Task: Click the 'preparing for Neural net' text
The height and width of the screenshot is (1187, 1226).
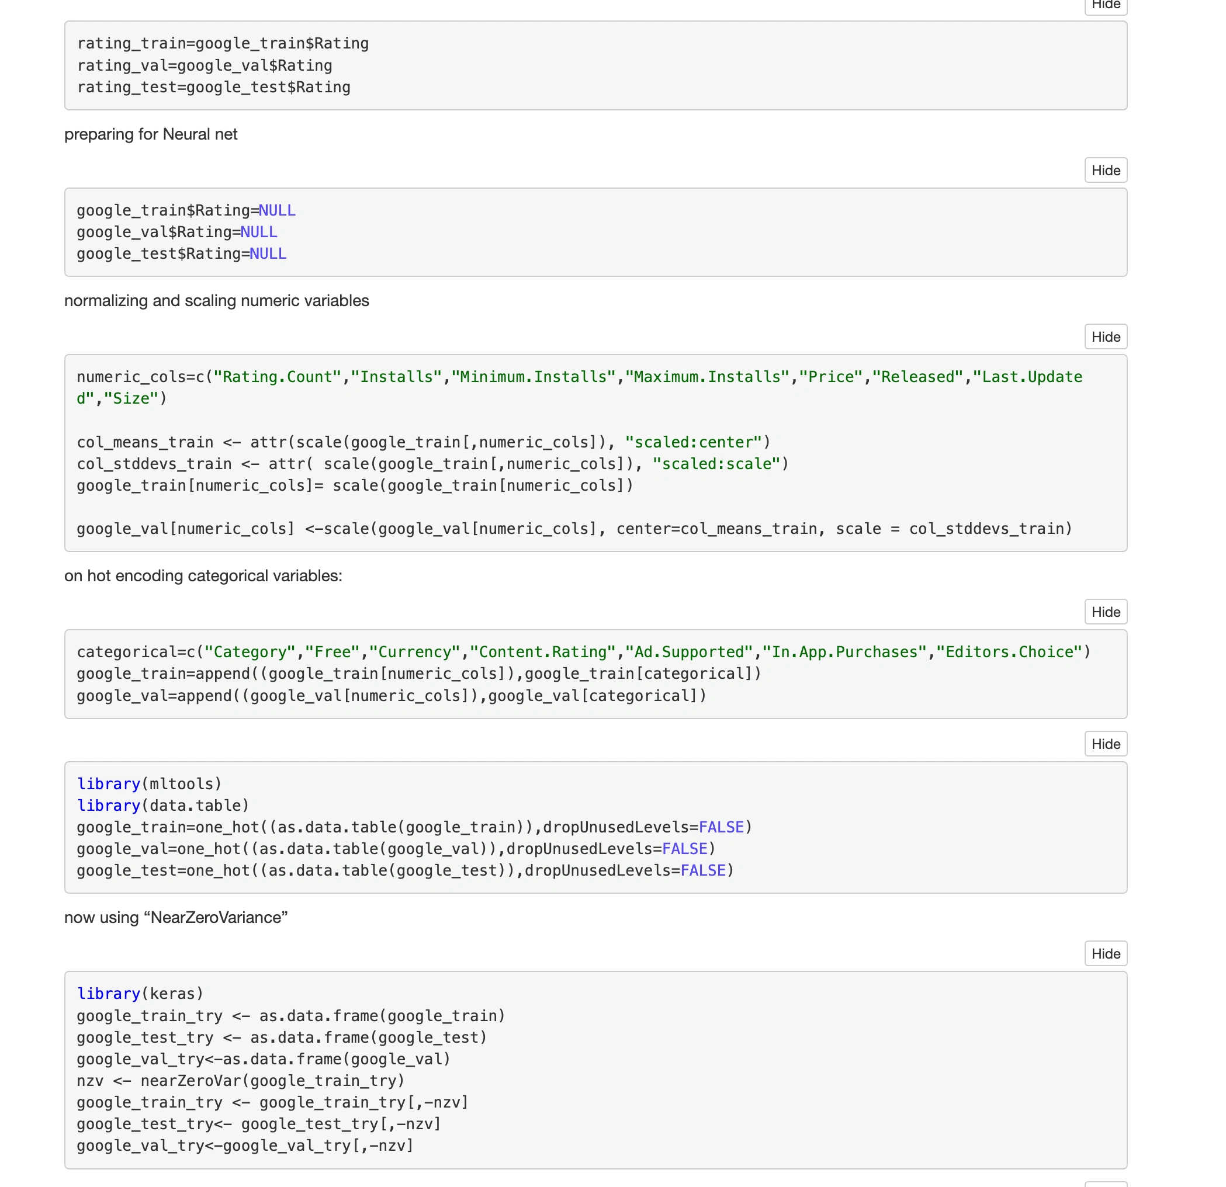Action: pyautogui.click(x=151, y=134)
